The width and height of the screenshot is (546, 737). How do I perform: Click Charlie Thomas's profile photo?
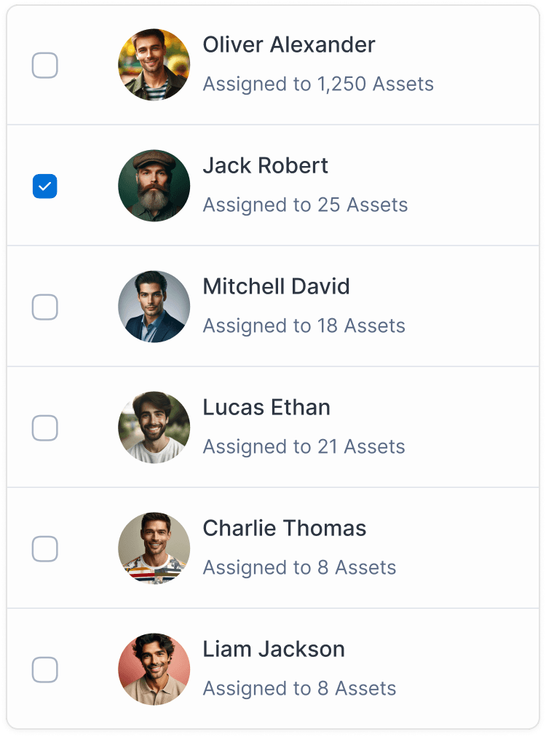pyautogui.click(x=154, y=548)
